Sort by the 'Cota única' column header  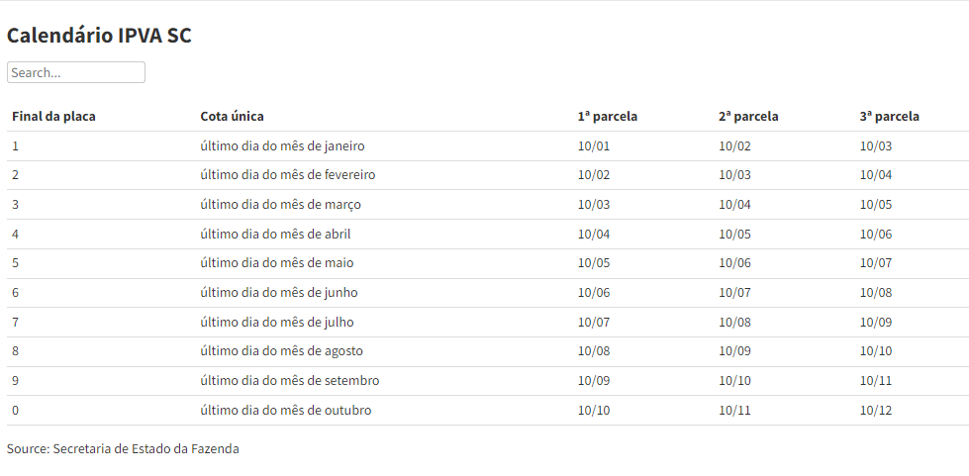pos(232,117)
